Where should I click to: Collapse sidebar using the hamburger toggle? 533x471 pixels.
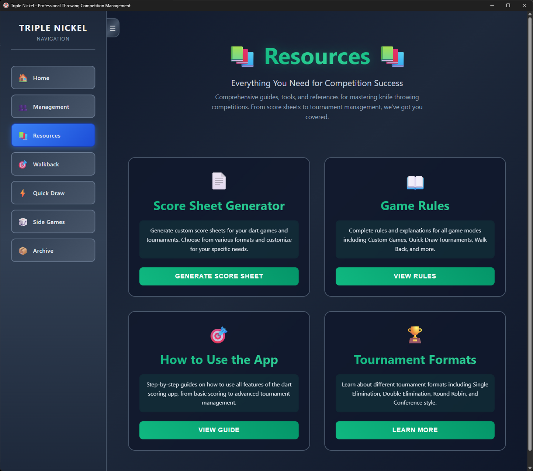click(x=113, y=28)
